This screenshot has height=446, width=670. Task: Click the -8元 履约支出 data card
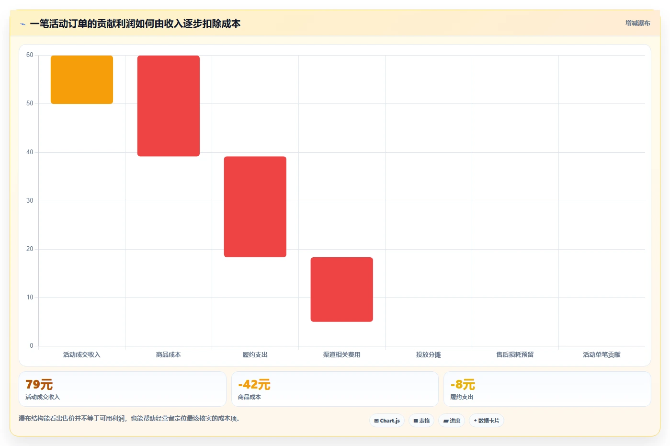[547, 389]
